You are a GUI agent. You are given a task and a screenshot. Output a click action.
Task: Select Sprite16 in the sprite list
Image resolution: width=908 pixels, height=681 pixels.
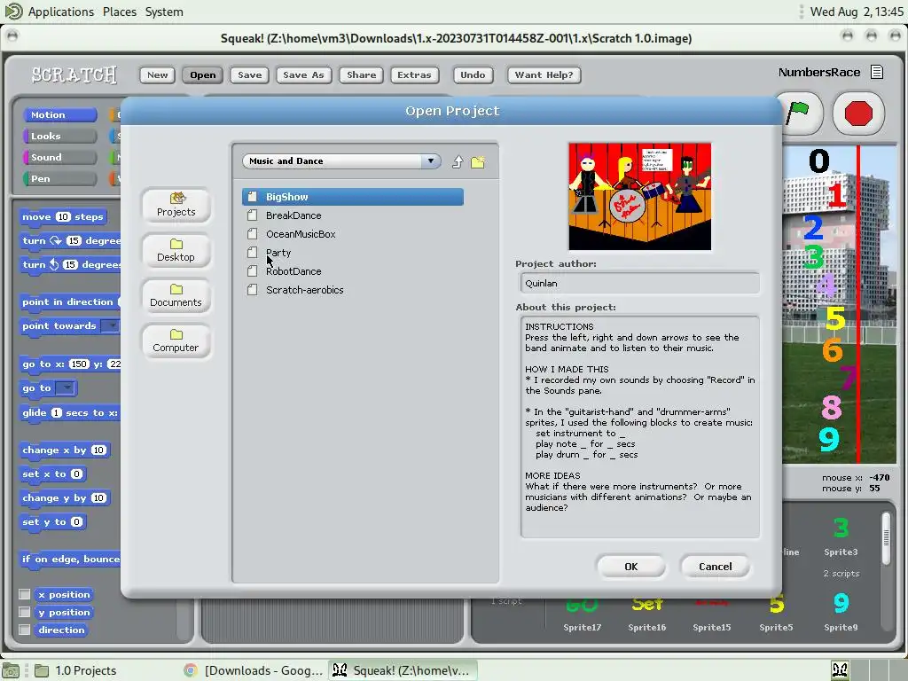646,612
